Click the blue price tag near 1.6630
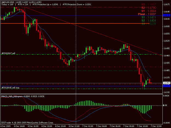171x128 pixels. [x=167, y=15]
